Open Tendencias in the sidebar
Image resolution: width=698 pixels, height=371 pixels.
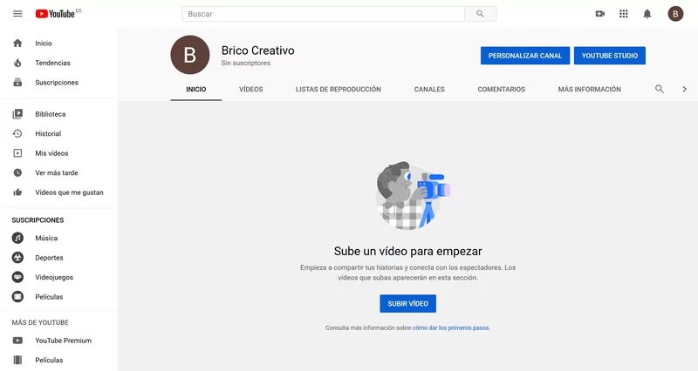click(x=58, y=63)
